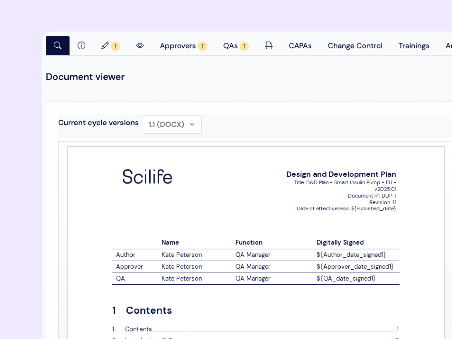
Task: Toggle the eye preview icon
Action: tap(140, 45)
